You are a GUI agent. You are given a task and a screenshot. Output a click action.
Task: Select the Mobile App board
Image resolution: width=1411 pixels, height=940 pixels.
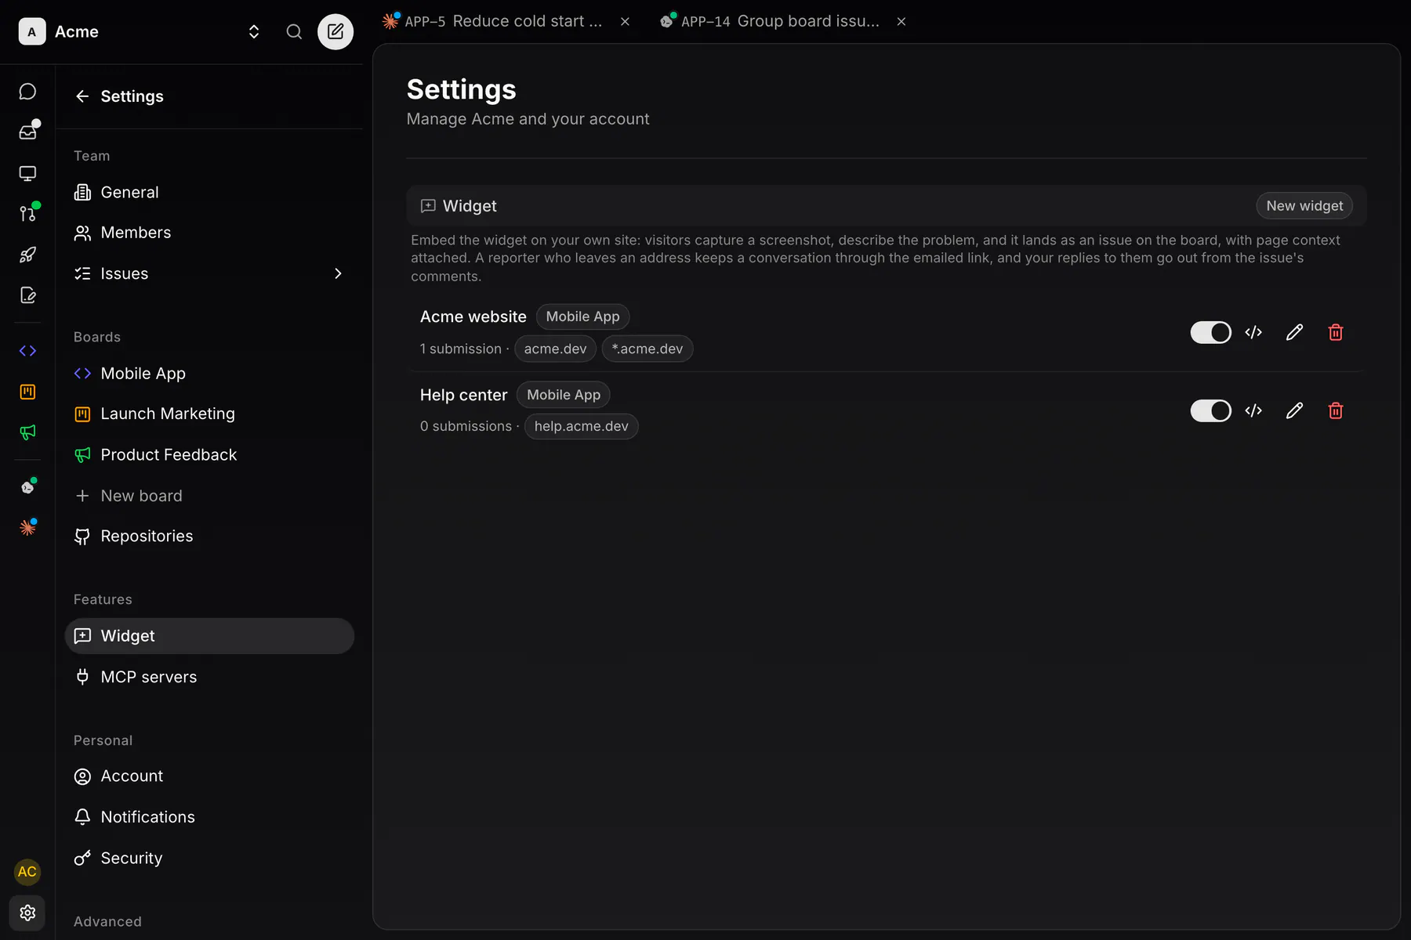209,374
